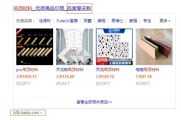Select the 军霸 brand link

point(87,21)
